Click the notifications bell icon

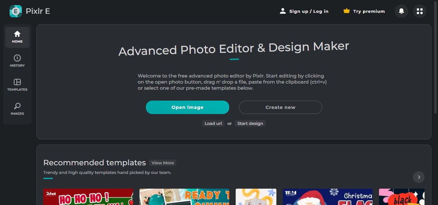[401, 11]
